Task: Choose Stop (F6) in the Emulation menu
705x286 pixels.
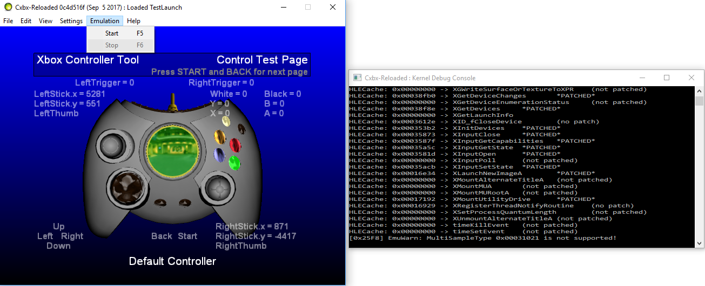Action: [120, 45]
